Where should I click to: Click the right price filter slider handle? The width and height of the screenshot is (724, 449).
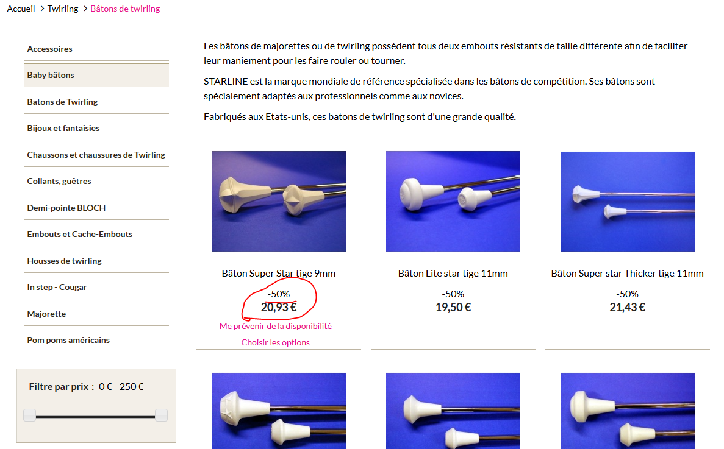pyautogui.click(x=161, y=415)
